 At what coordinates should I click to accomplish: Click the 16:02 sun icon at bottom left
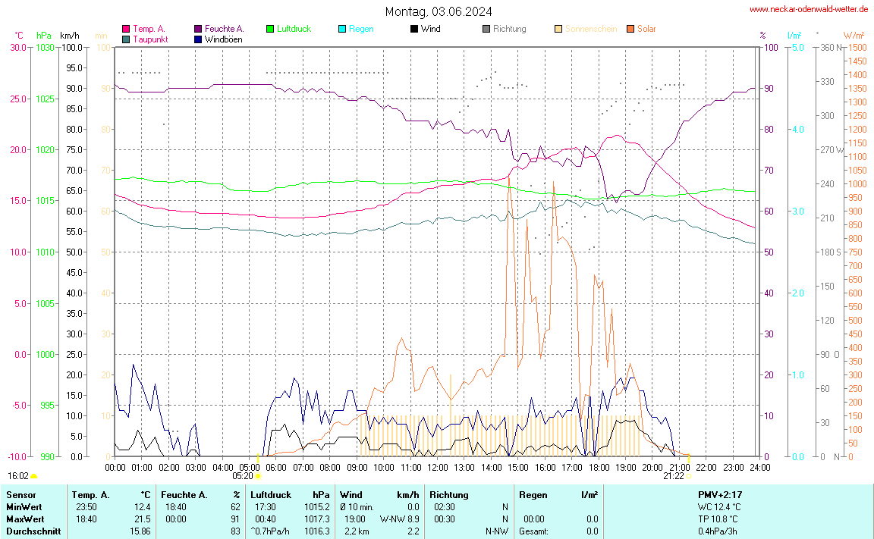(x=33, y=476)
